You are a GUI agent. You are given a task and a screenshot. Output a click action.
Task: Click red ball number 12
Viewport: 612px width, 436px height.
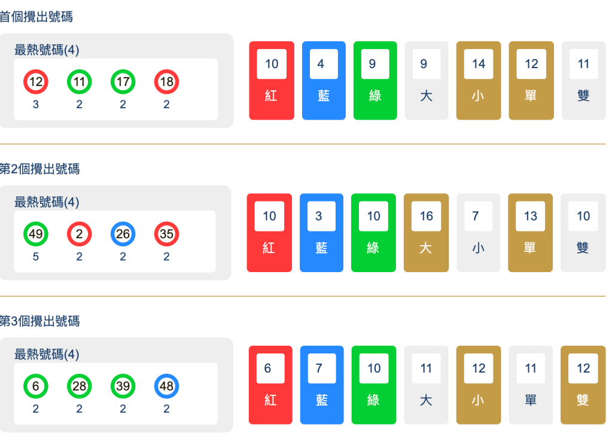(36, 82)
